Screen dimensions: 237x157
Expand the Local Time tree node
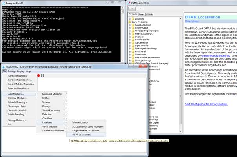point(130,19)
